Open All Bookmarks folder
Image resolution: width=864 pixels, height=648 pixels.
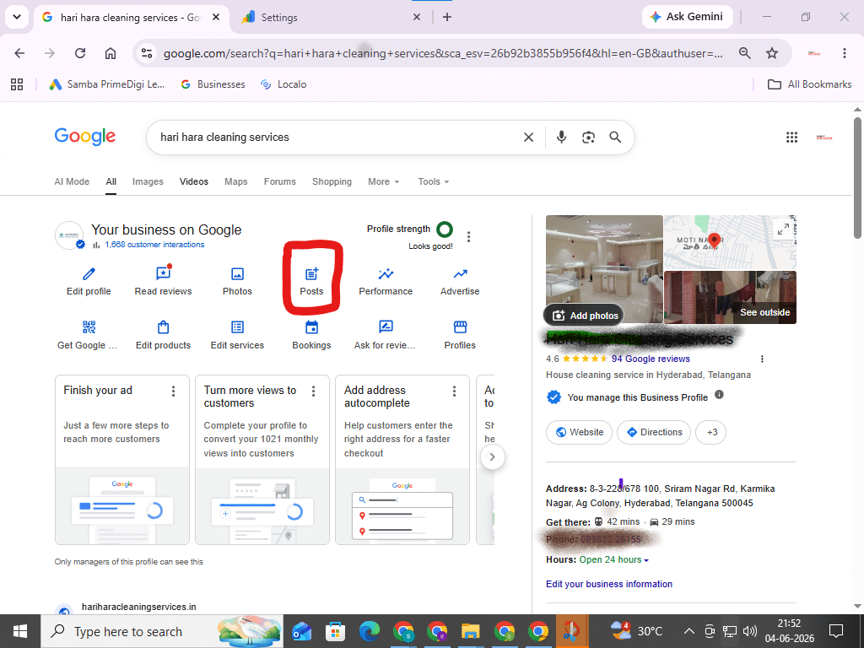click(x=809, y=84)
